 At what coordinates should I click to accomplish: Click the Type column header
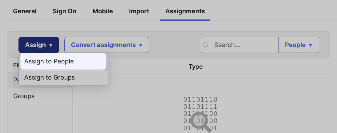point(196,67)
